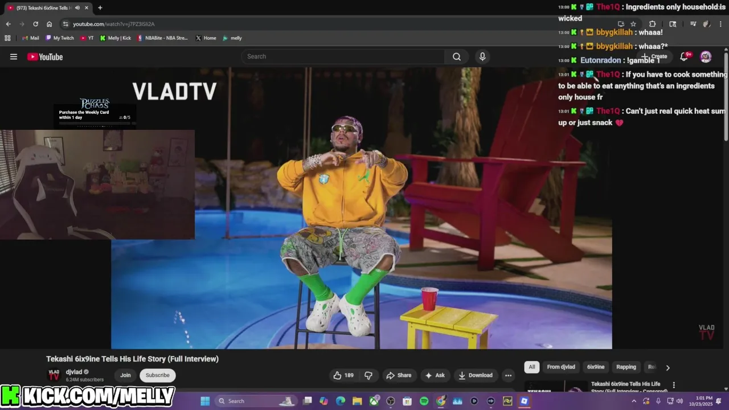
Task: Subscribe to the djvlad channel
Action: [157, 375]
